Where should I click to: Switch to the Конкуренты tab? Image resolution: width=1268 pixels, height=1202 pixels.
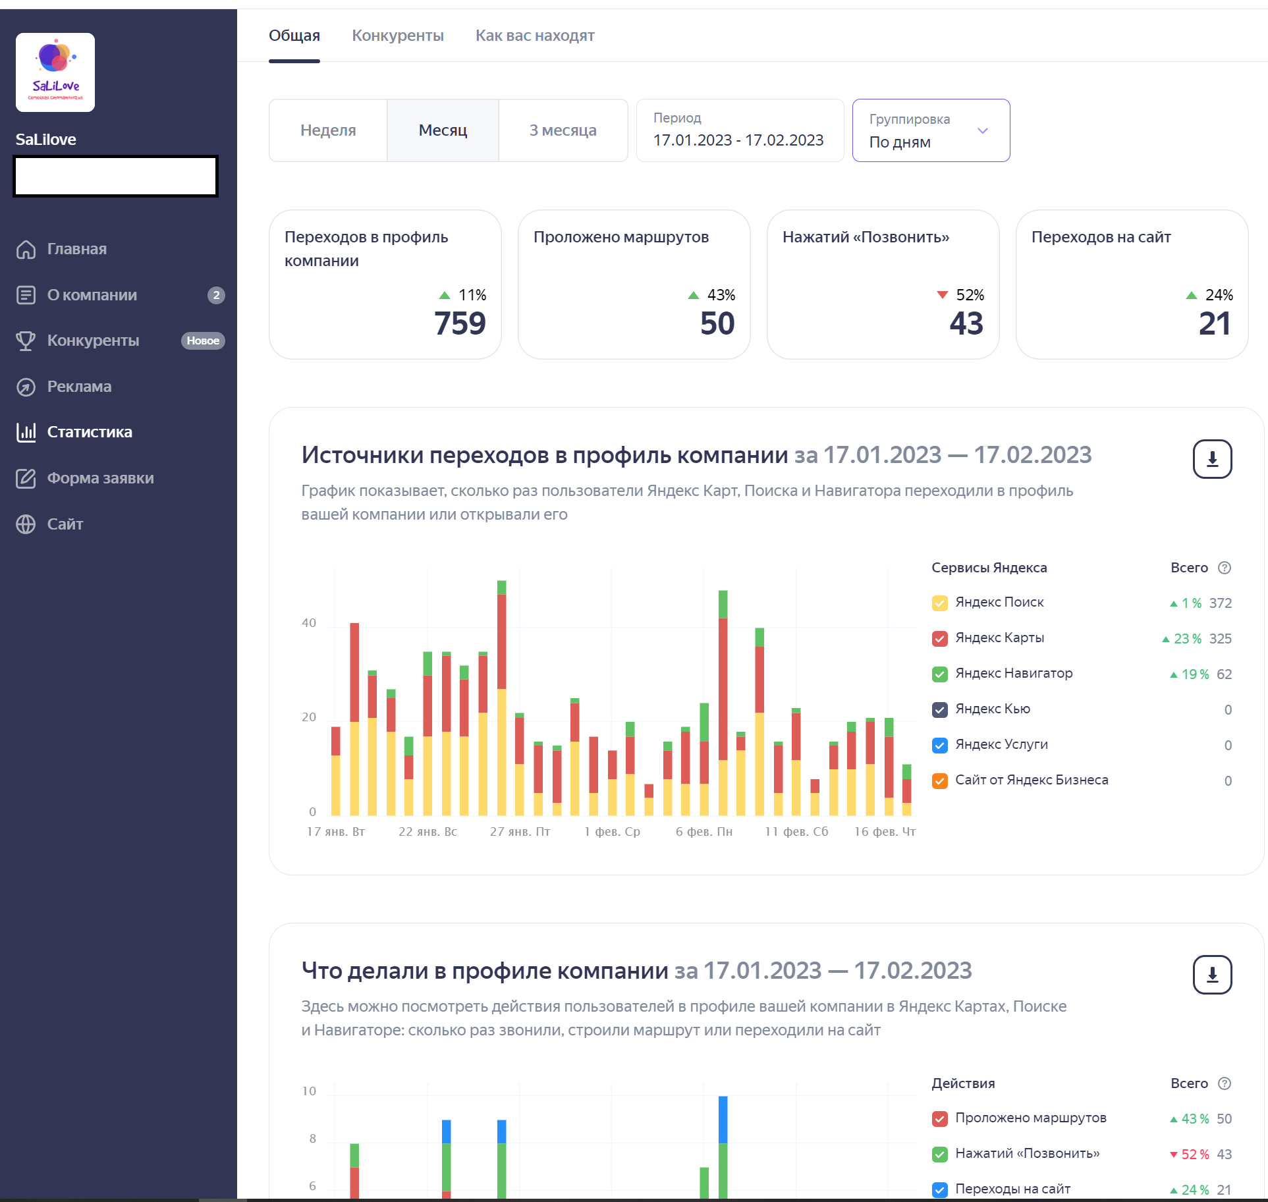pyautogui.click(x=398, y=36)
